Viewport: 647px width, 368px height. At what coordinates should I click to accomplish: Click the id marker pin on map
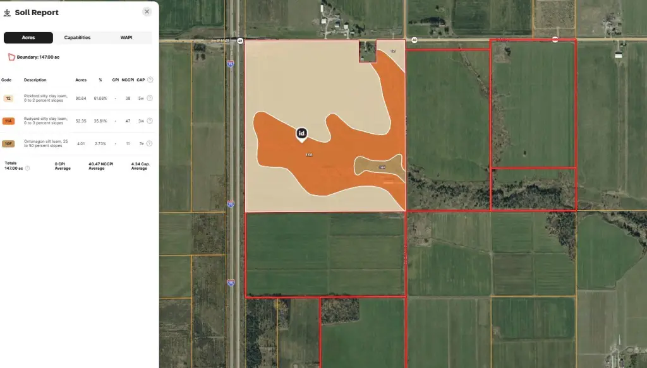pos(301,133)
